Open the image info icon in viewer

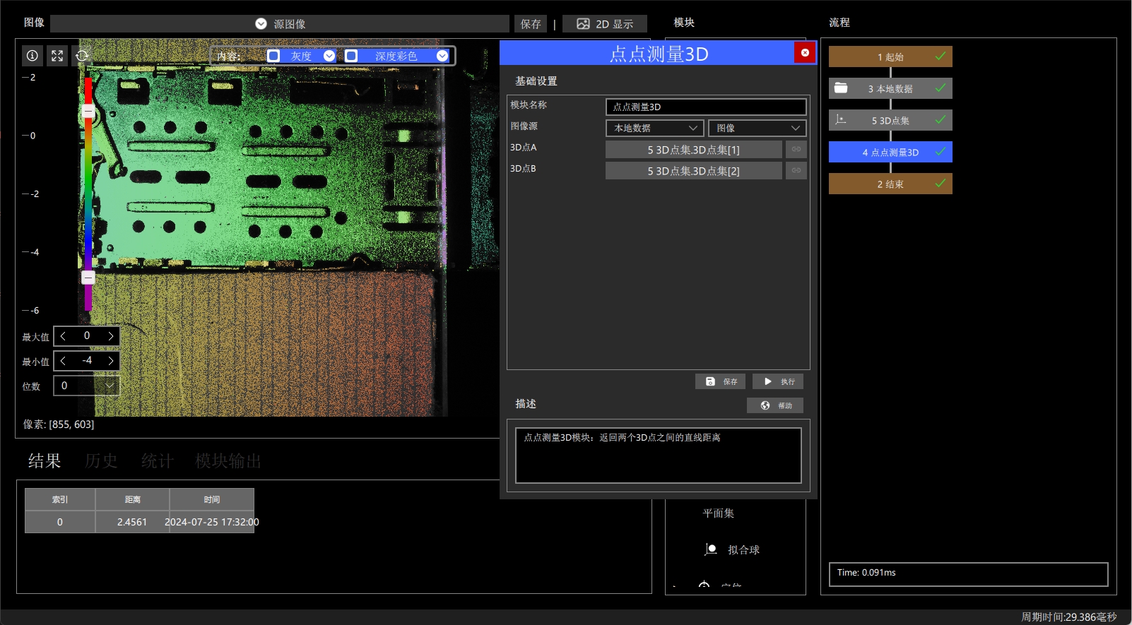(x=33, y=55)
